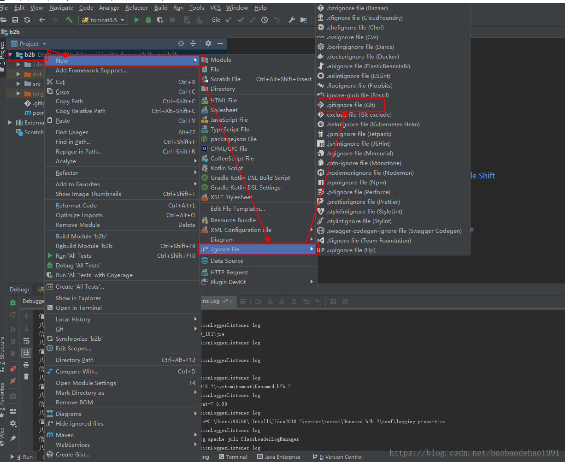Select .npmignore file (Npm) entry

[x=392, y=182]
